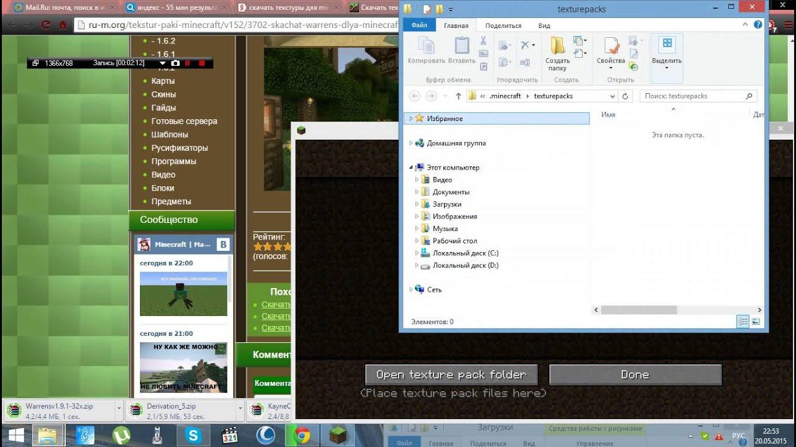Click the Имя column header
This screenshot has width=796, height=447.
click(x=608, y=115)
